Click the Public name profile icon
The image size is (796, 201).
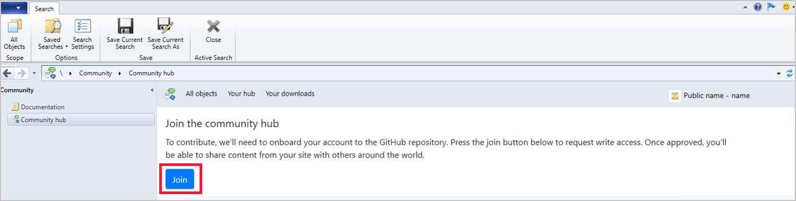click(x=675, y=96)
